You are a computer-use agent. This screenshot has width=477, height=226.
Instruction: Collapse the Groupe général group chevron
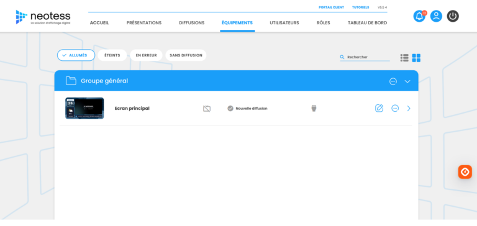(407, 81)
